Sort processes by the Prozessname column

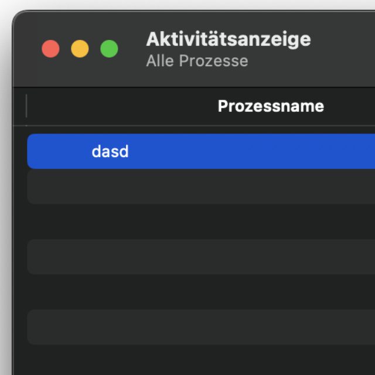tap(270, 106)
